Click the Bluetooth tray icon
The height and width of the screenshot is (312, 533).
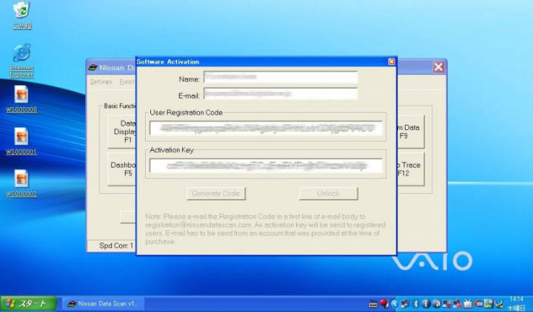(x=416, y=304)
